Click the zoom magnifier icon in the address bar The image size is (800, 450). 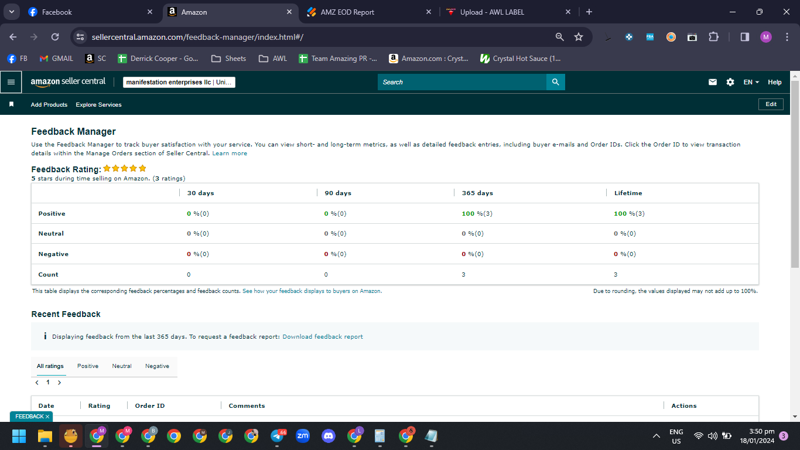(560, 37)
